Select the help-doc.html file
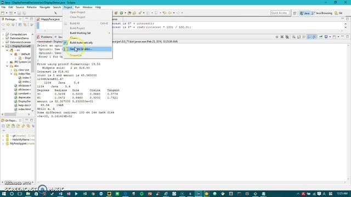Screen dimensions: 351x197 point(22,105)
